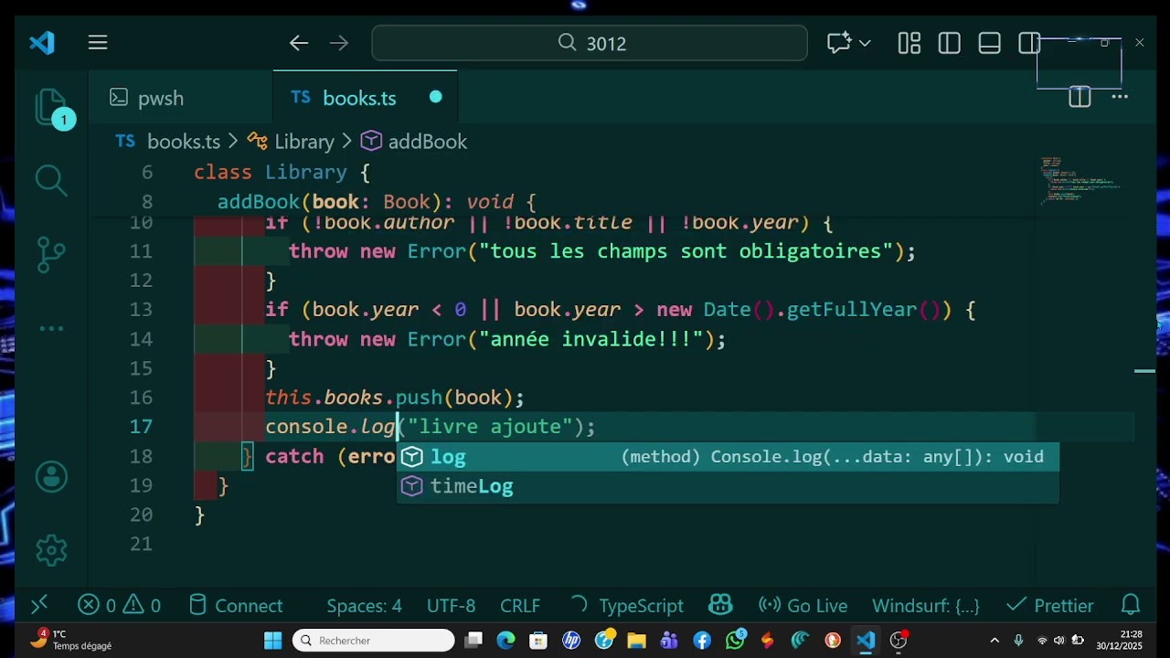Start Go Live server

803,605
